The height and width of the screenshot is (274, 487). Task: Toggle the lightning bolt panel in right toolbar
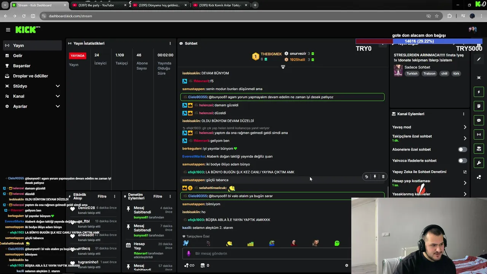click(x=479, y=92)
